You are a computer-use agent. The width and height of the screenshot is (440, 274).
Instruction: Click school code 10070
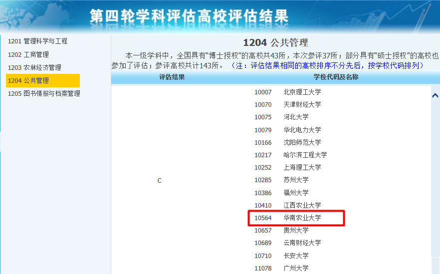[x=263, y=105]
